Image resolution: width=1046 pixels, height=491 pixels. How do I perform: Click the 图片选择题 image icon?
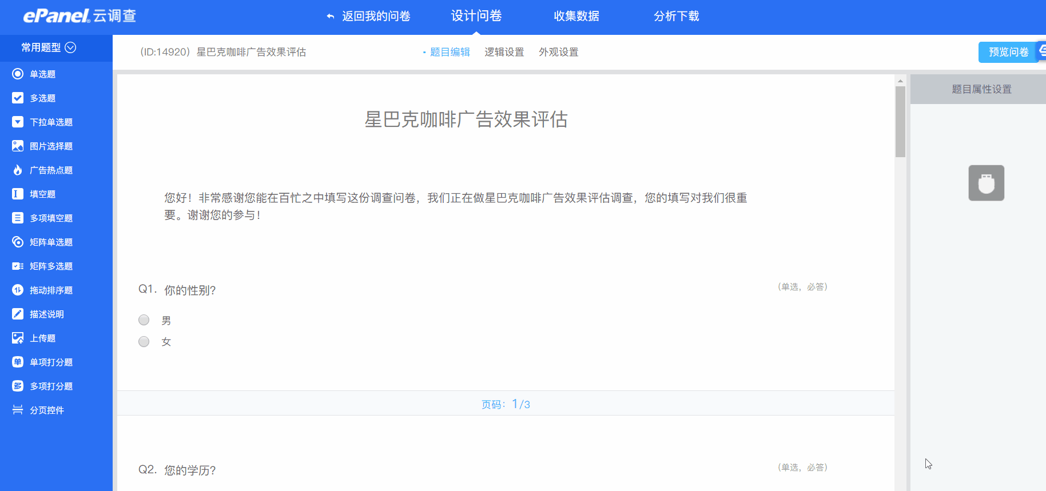18,146
